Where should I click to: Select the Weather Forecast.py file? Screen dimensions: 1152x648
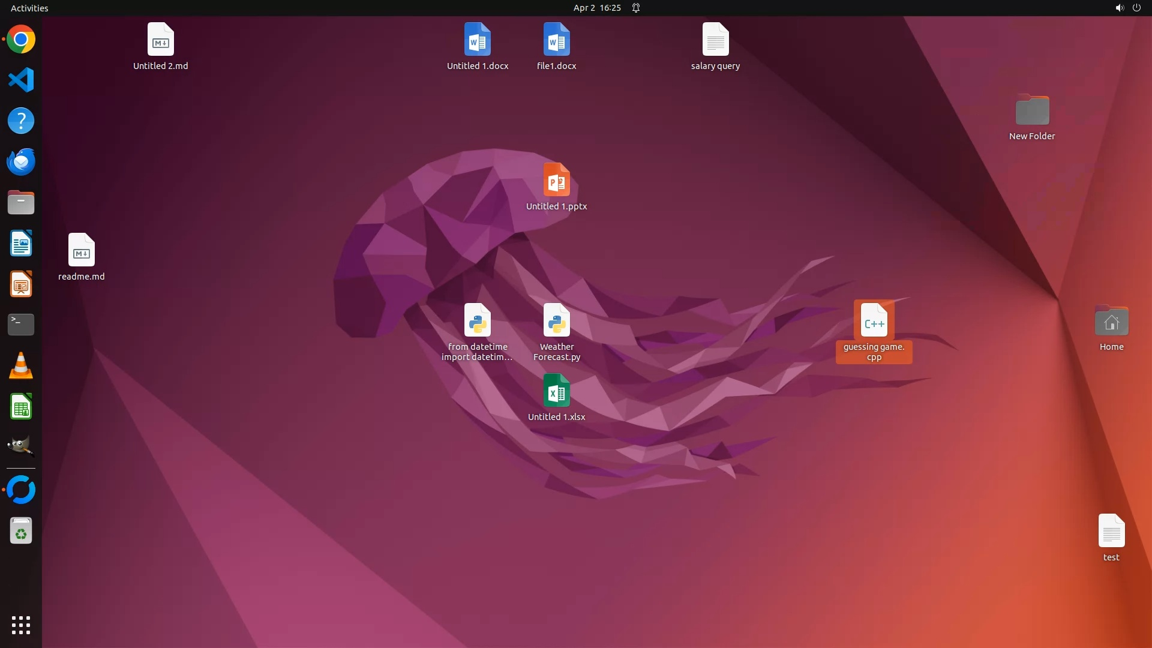[556, 321]
